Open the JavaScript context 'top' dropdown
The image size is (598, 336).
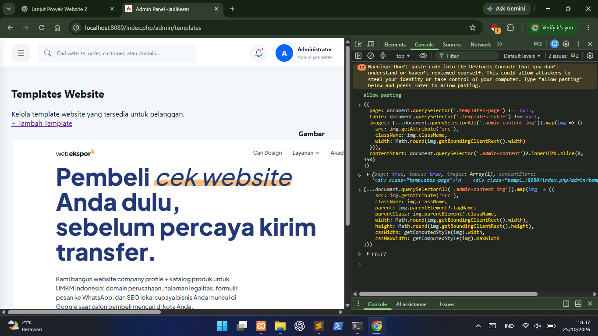coord(403,56)
